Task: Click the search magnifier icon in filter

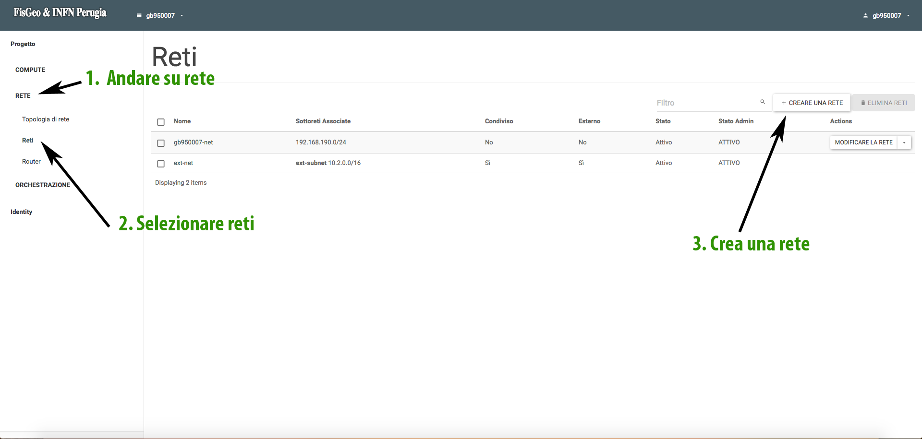Action: [x=762, y=102]
